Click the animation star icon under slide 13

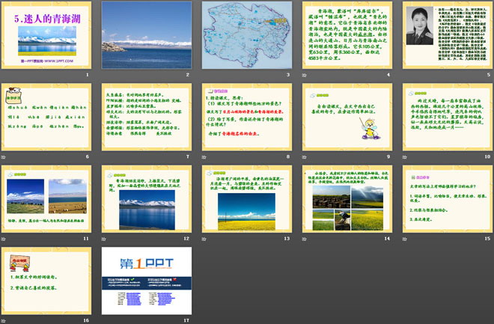[204, 239]
